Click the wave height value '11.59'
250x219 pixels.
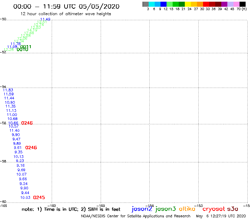pos(8,94)
